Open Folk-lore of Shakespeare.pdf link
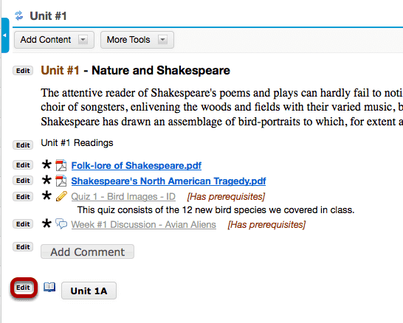 click(137, 166)
